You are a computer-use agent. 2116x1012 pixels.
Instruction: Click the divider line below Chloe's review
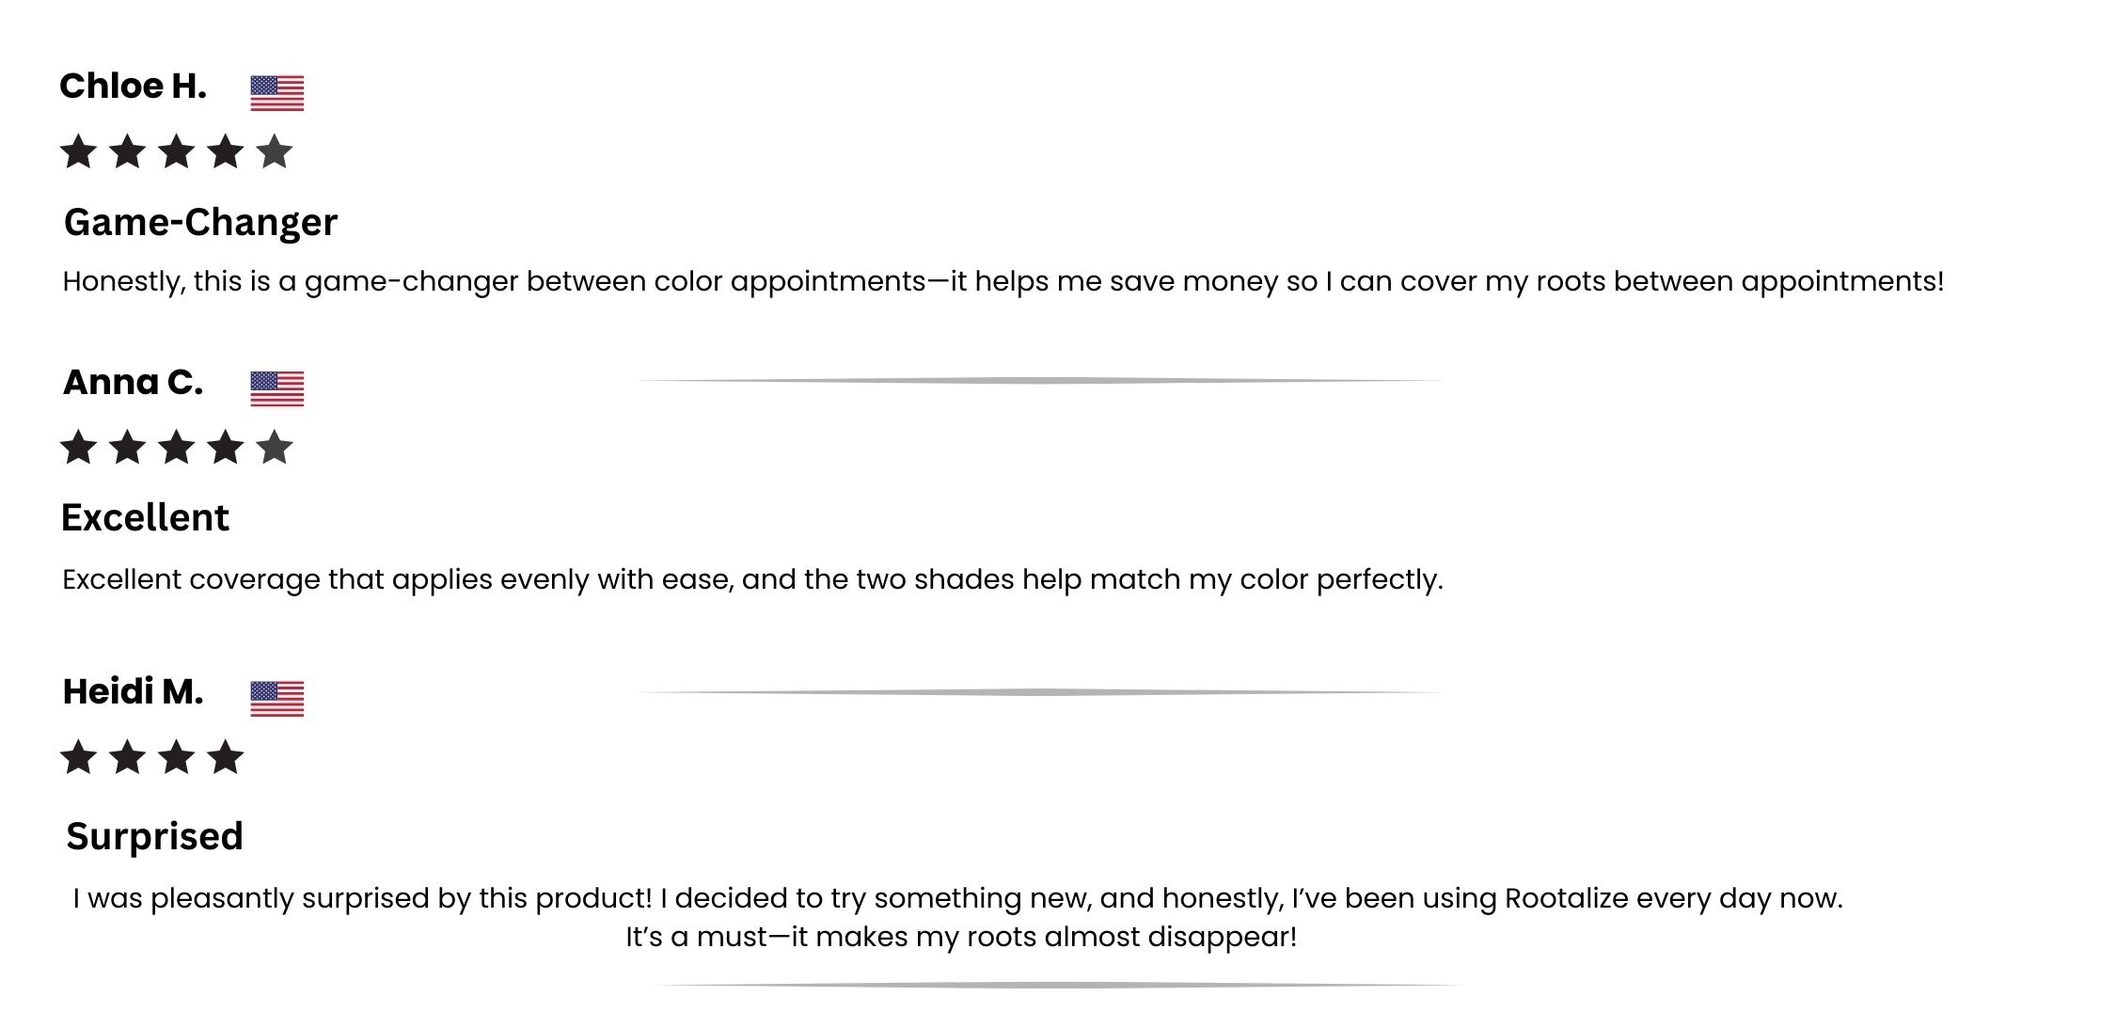(x=1039, y=381)
